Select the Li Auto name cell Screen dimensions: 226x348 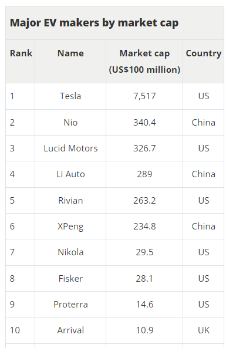point(70,174)
